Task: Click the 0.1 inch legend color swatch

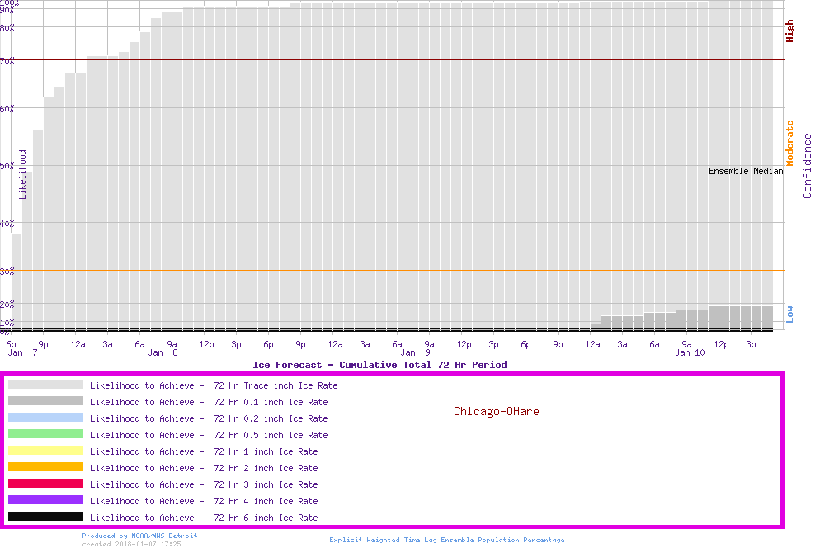Action: (x=45, y=401)
